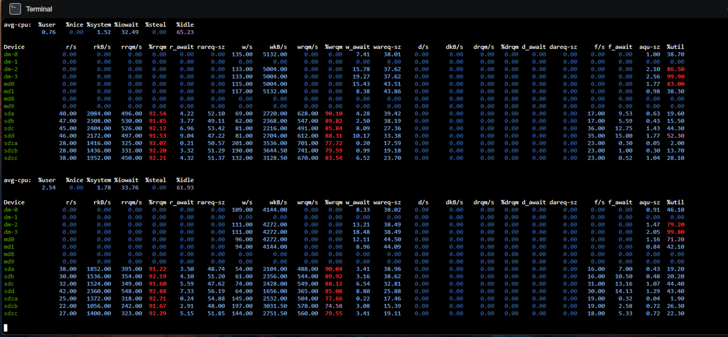Click the Terminal app icon in title bar

(15, 9)
